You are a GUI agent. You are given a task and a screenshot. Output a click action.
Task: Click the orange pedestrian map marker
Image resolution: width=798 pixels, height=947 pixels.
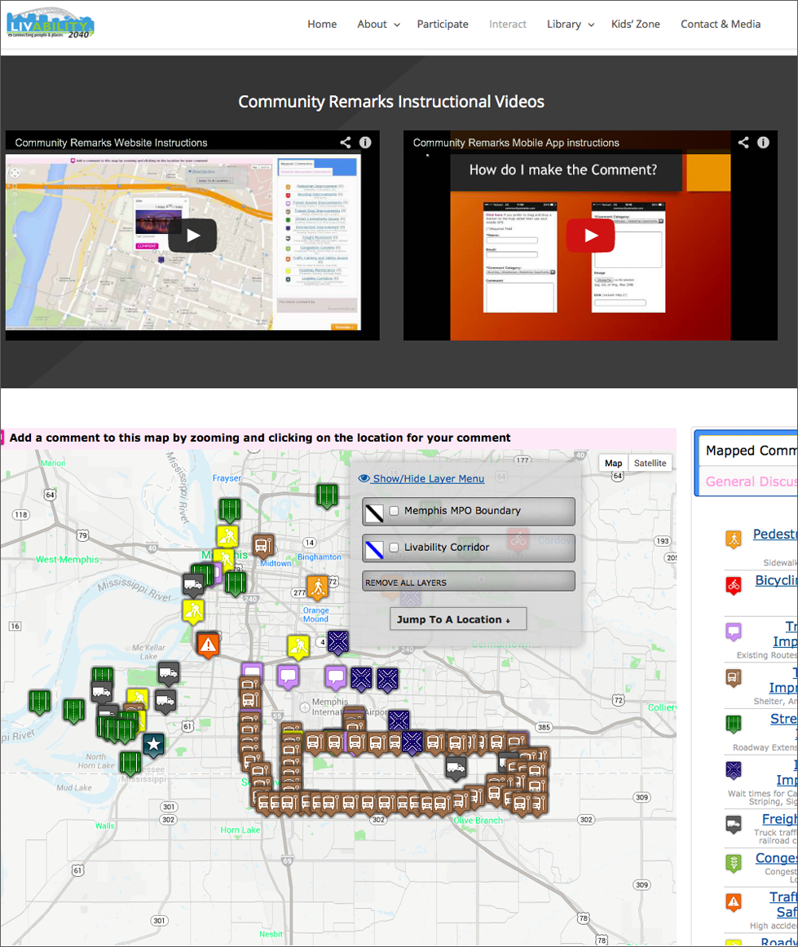point(317,586)
